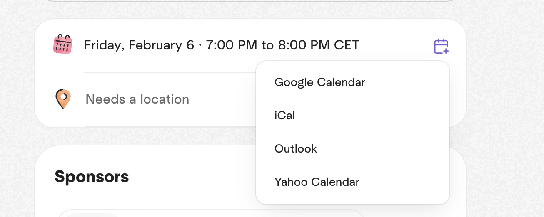Choose Google Calendar from the dropdown

click(319, 82)
